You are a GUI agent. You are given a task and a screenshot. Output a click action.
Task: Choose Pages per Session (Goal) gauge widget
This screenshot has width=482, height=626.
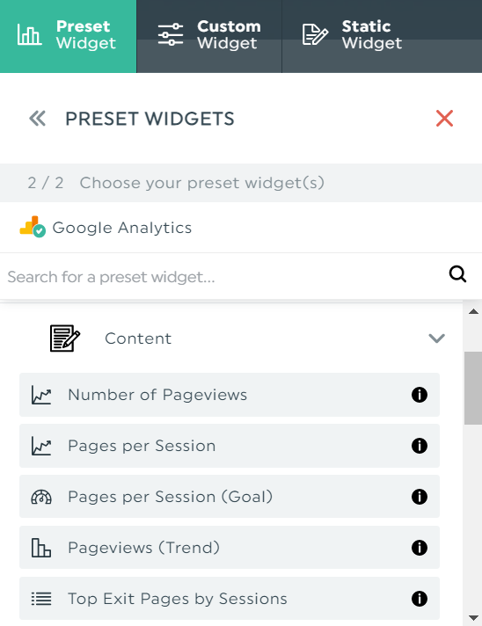coord(230,497)
